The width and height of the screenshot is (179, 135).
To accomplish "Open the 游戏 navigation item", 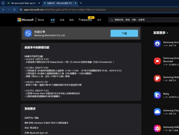I will click(71, 20).
